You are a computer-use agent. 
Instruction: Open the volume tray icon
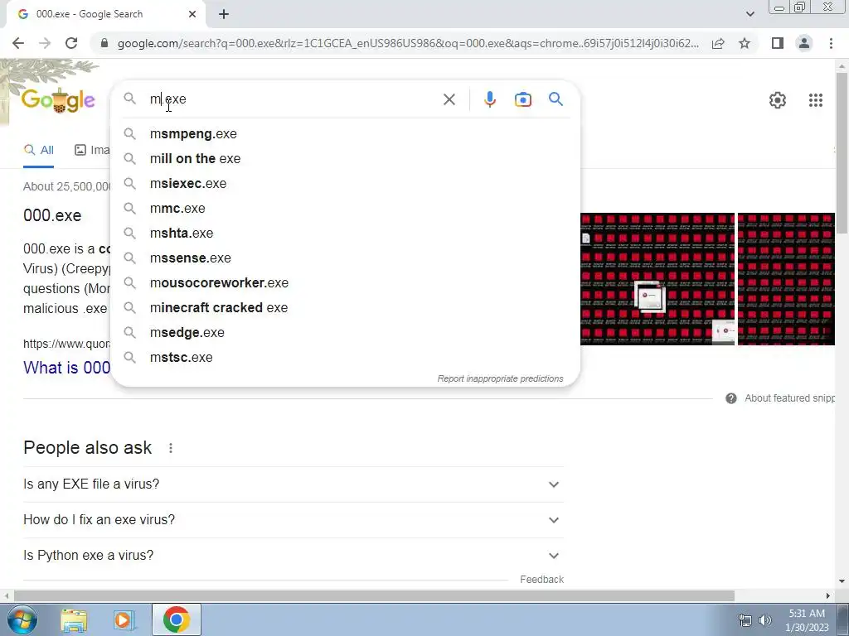(764, 620)
